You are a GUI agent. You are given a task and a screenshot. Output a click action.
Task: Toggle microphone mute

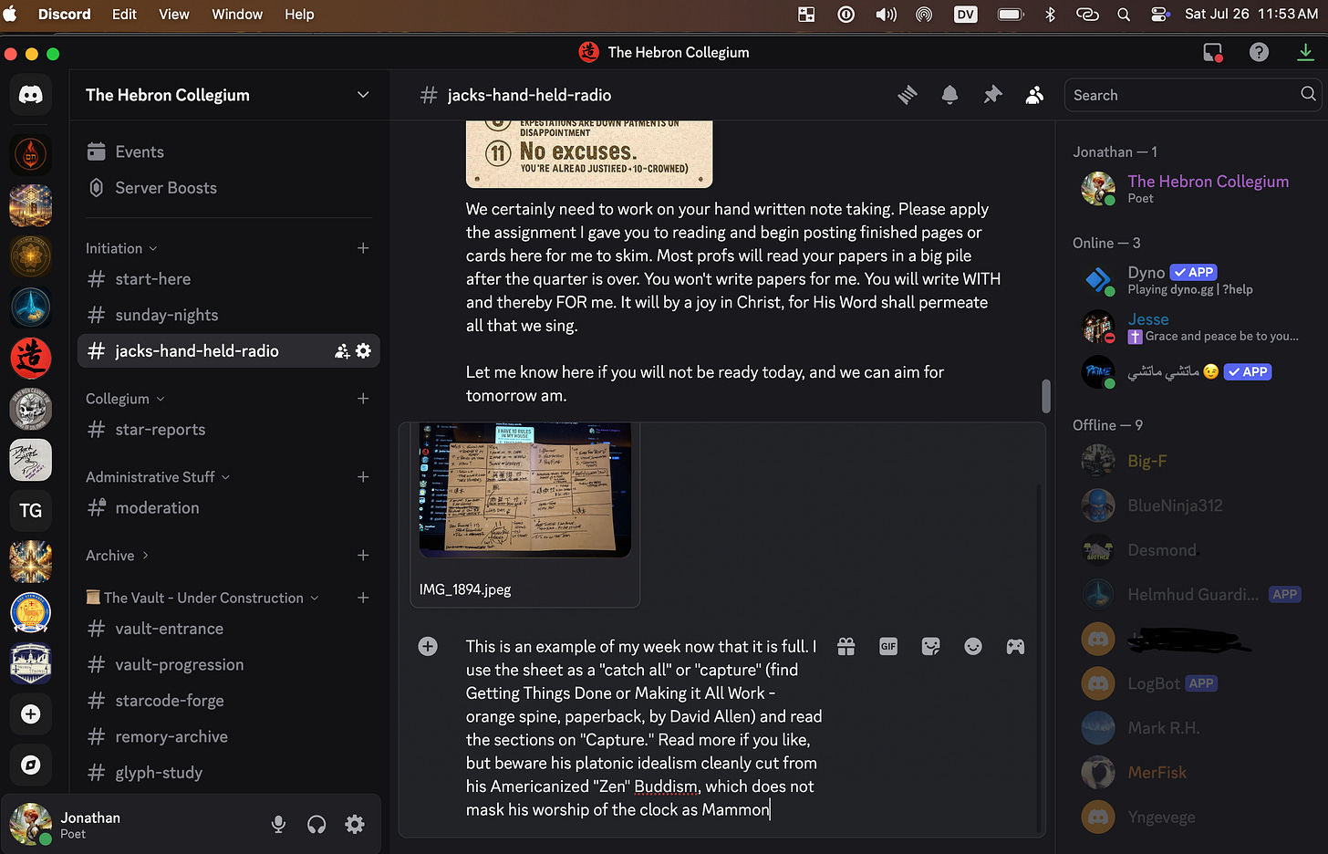point(279,825)
